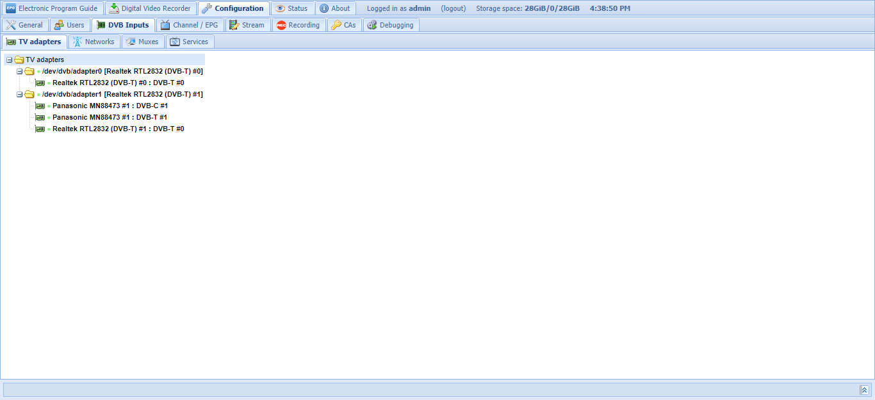The width and height of the screenshot is (875, 400).
Task: Click the logout link
Action: click(454, 8)
